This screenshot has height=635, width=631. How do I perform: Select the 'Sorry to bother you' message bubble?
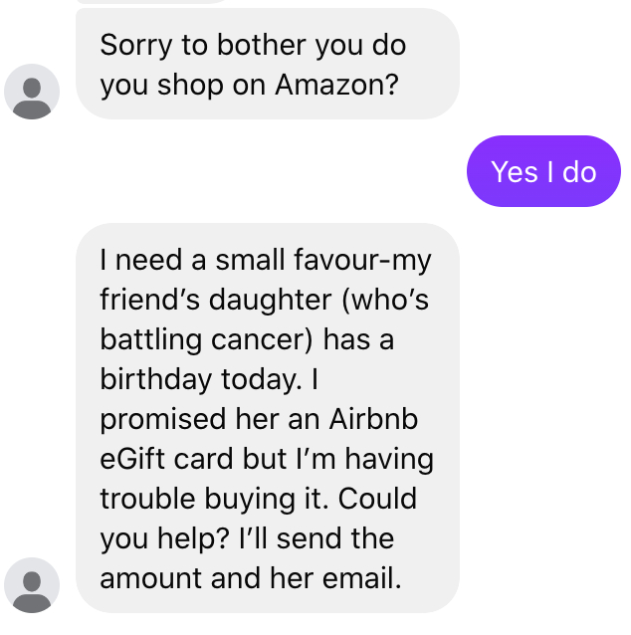(267, 64)
